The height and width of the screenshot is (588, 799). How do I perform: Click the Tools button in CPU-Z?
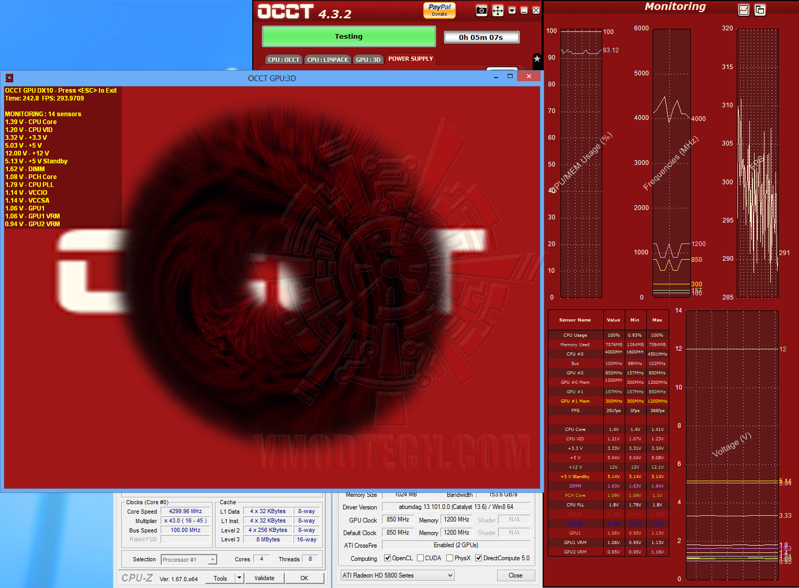pyautogui.click(x=220, y=578)
